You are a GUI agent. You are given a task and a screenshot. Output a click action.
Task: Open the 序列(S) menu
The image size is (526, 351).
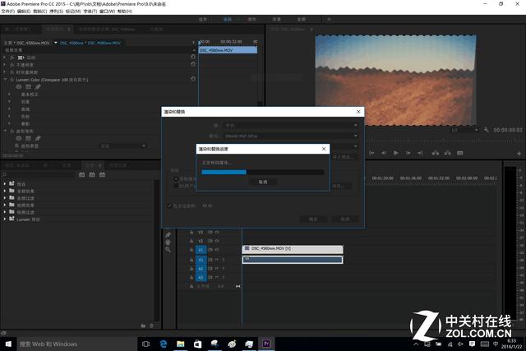(56, 11)
